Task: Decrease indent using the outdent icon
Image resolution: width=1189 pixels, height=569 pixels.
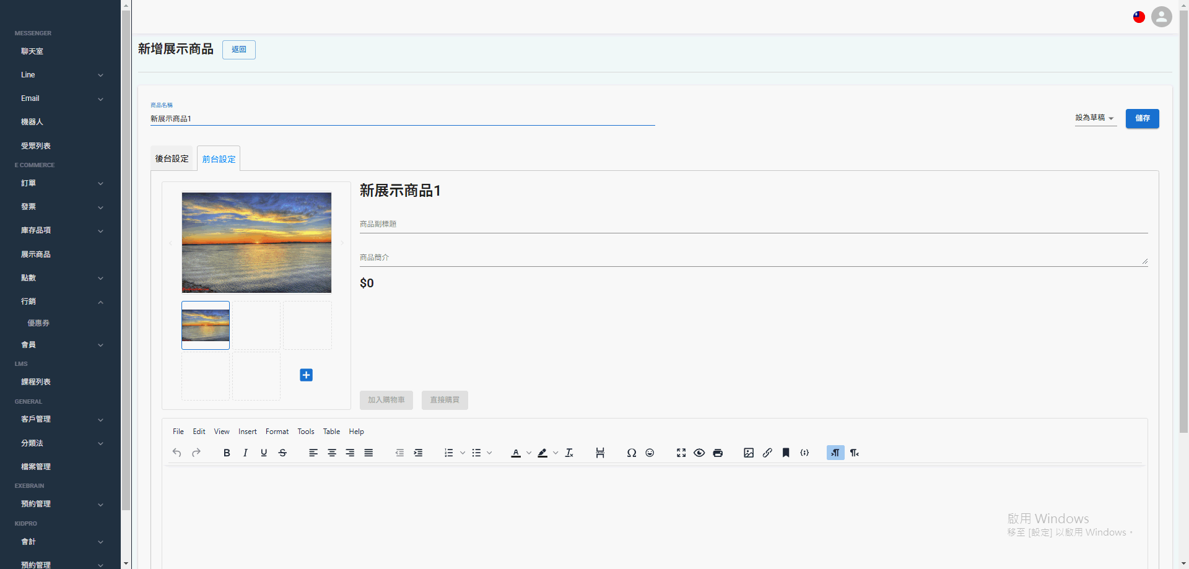Action: point(399,453)
